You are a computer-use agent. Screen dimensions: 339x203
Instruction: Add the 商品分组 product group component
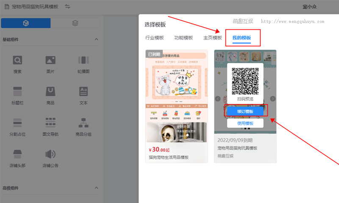83,127
